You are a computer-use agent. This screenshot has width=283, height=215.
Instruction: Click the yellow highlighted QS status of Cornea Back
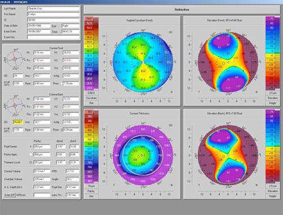tap(18, 122)
